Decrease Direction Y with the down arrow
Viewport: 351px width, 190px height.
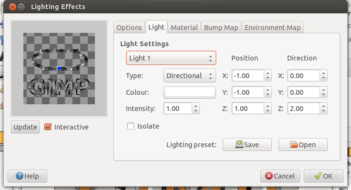tap(323, 95)
